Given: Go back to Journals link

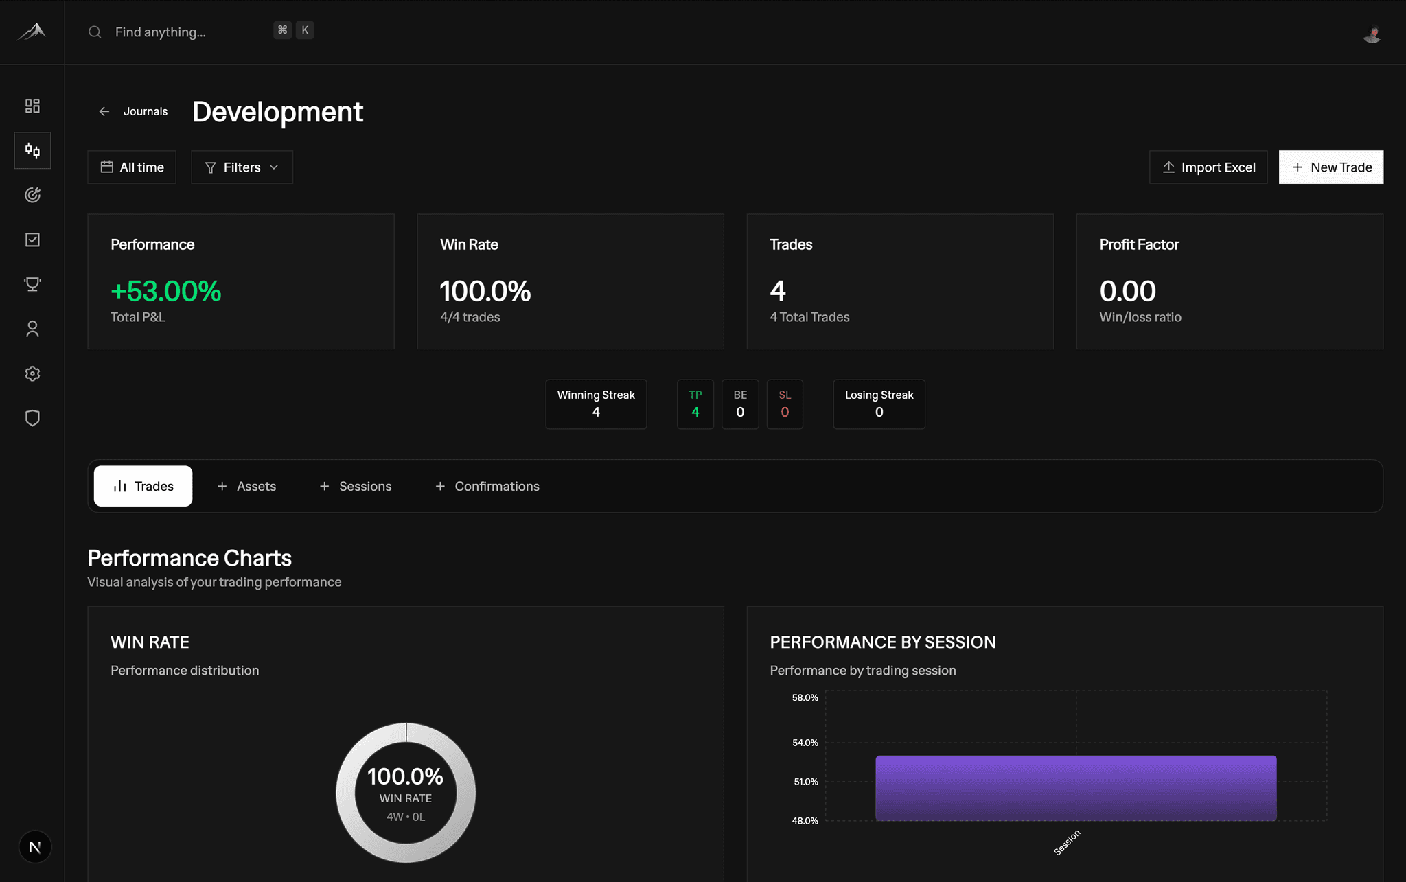Looking at the screenshot, I should point(135,111).
